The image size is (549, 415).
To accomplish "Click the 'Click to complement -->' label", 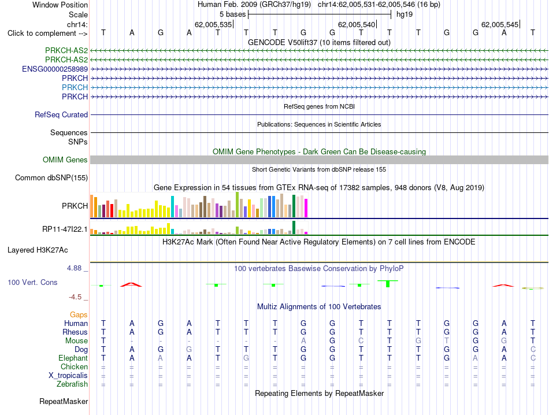I will click(47, 34).
